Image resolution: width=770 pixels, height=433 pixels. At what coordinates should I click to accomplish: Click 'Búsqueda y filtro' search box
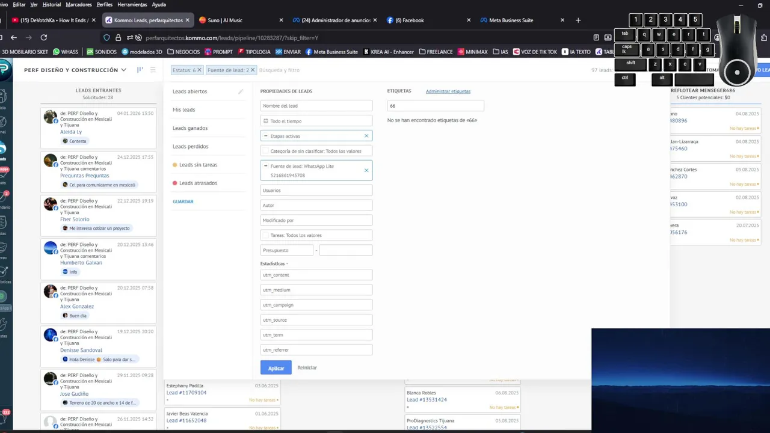[279, 70]
